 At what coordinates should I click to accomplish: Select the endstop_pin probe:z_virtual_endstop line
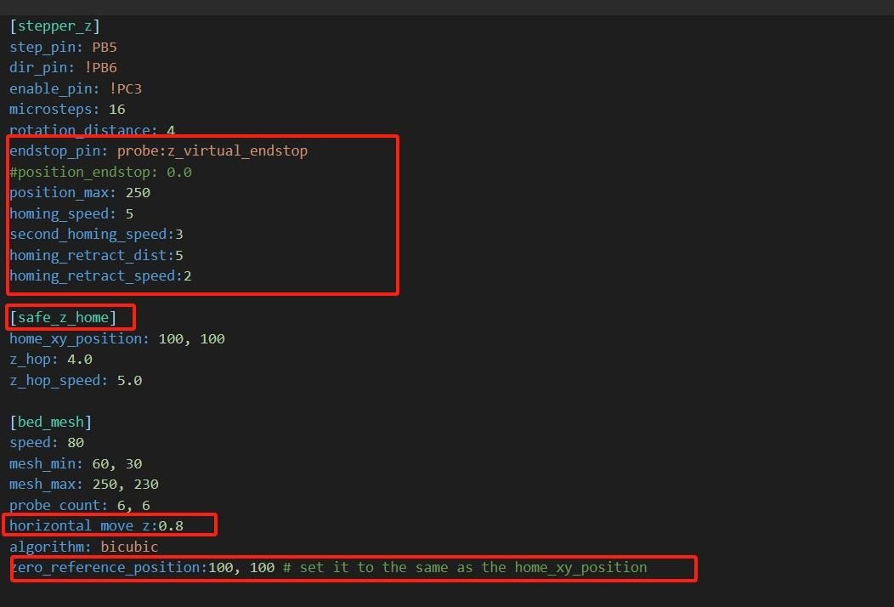(x=158, y=150)
